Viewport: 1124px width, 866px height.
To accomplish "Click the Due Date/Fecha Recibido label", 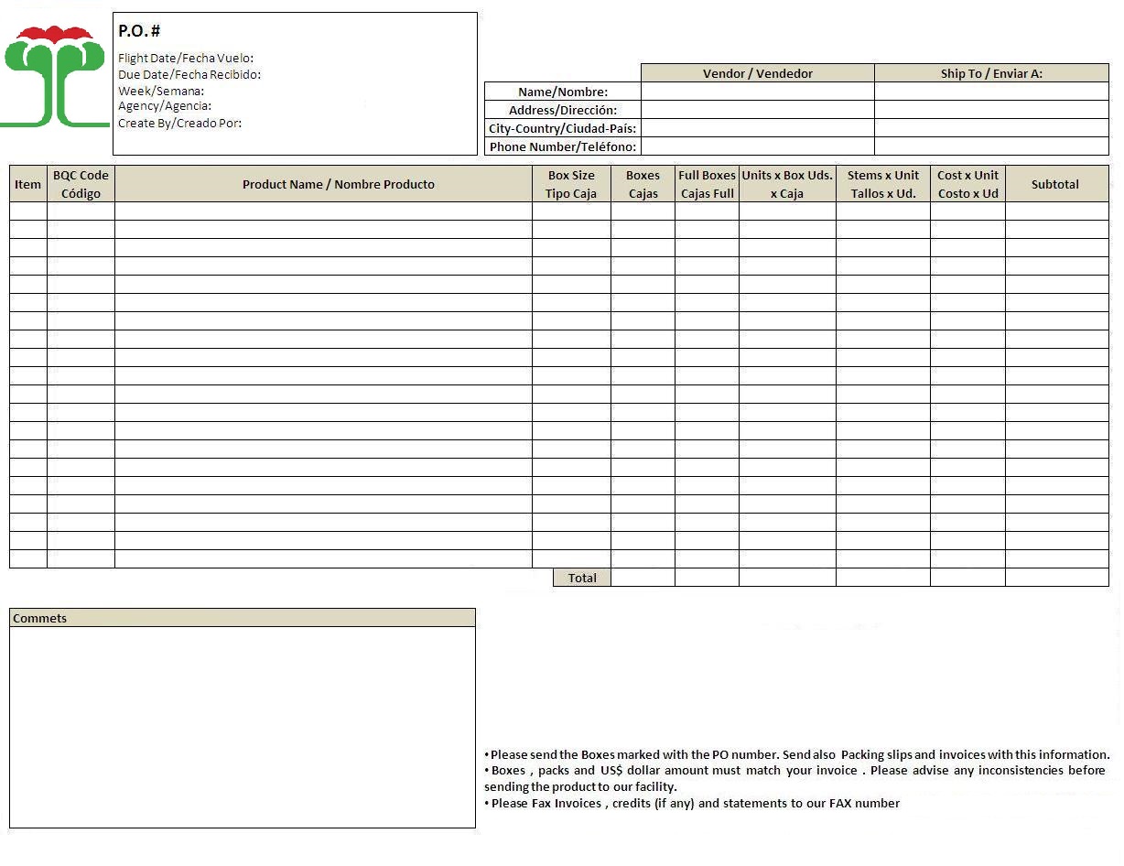I will [x=189, y=74].
